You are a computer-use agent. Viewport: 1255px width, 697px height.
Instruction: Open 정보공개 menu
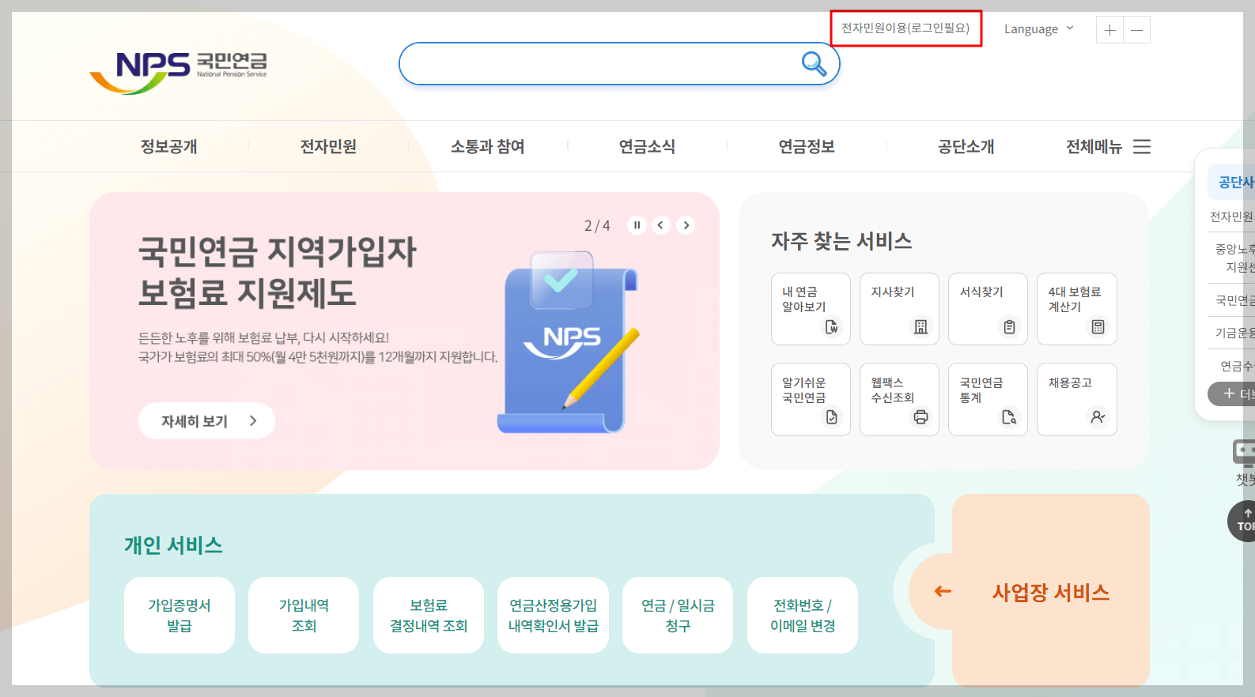click(x=168, y=146)
